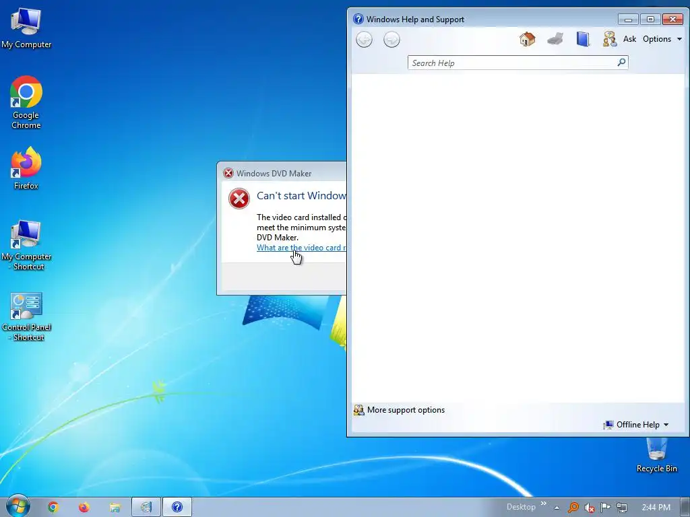Launch Firefox from the taskbar

pyautogui.click(x=84, y=508)
